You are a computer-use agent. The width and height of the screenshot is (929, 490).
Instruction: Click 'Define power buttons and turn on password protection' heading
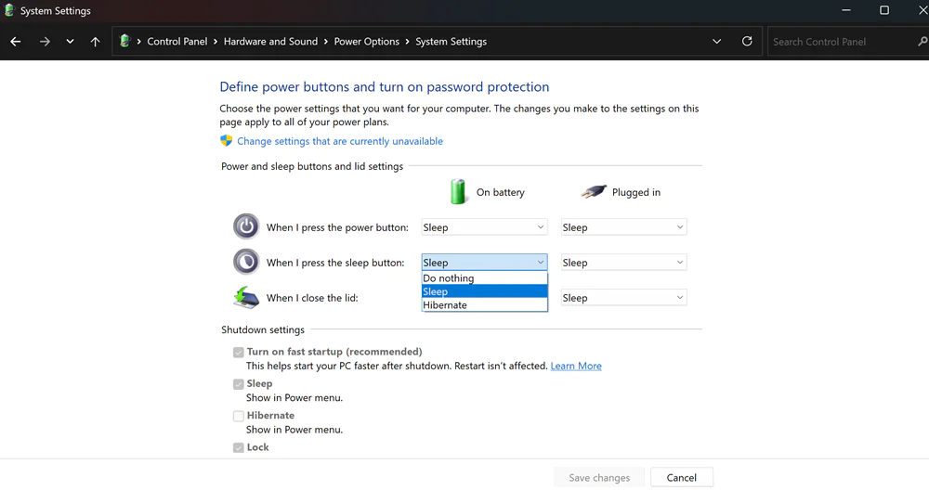384,87
